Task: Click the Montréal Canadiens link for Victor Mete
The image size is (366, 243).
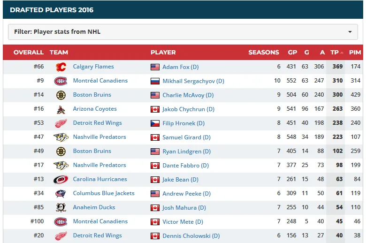Action: point(100,221)
